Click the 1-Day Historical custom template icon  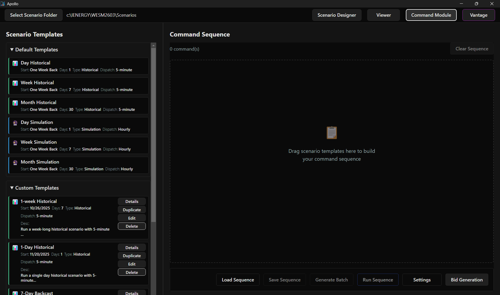(x=15, y=248)
